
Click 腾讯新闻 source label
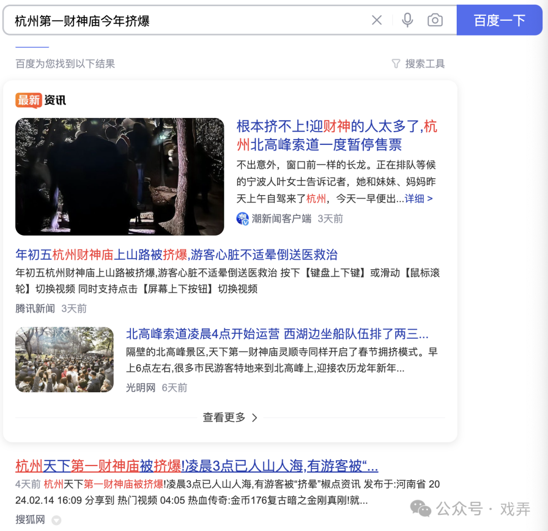pos(36,308)
